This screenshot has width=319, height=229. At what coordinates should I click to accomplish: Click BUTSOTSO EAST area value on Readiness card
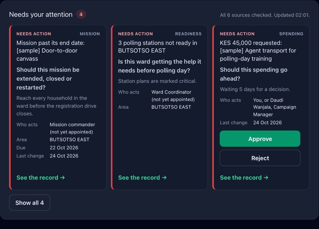[171, 107]
